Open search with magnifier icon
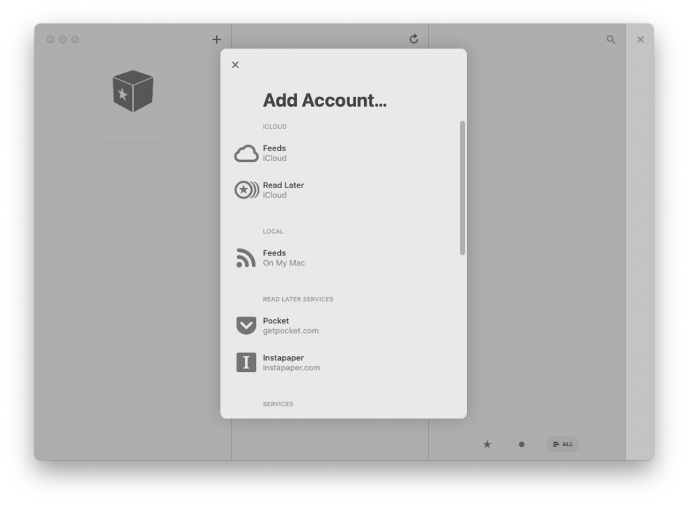The width and height of the screenshot is (688, 506). [611, 40]
